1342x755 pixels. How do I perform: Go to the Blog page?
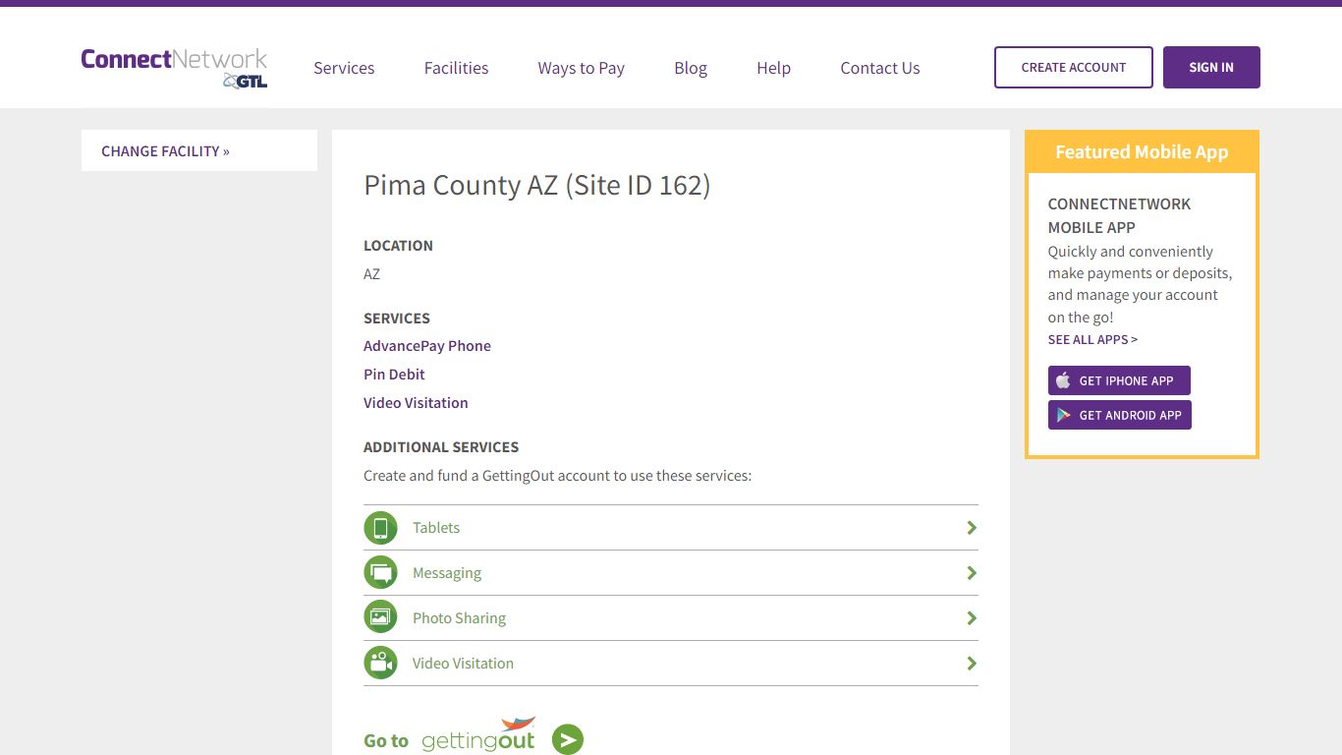click(691, 68)
